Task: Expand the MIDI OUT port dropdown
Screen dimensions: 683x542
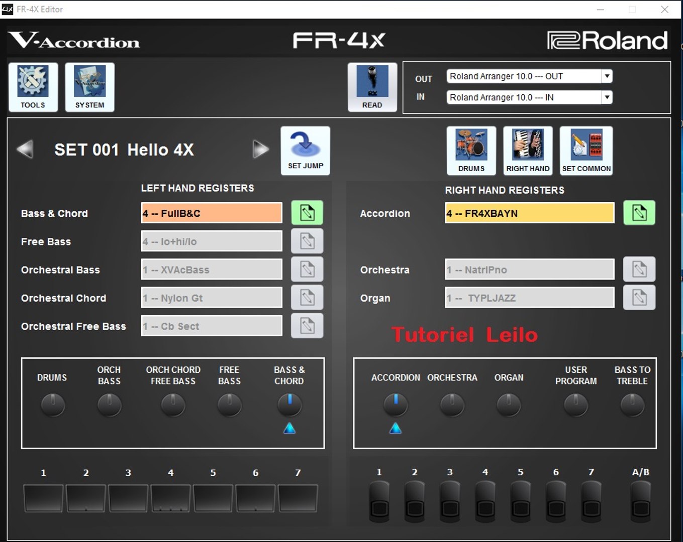Action: pos(607,76)
